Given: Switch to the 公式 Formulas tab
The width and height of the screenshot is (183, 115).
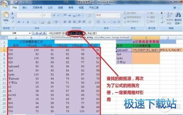Looking at the screenshot, I should click(50, 8).
